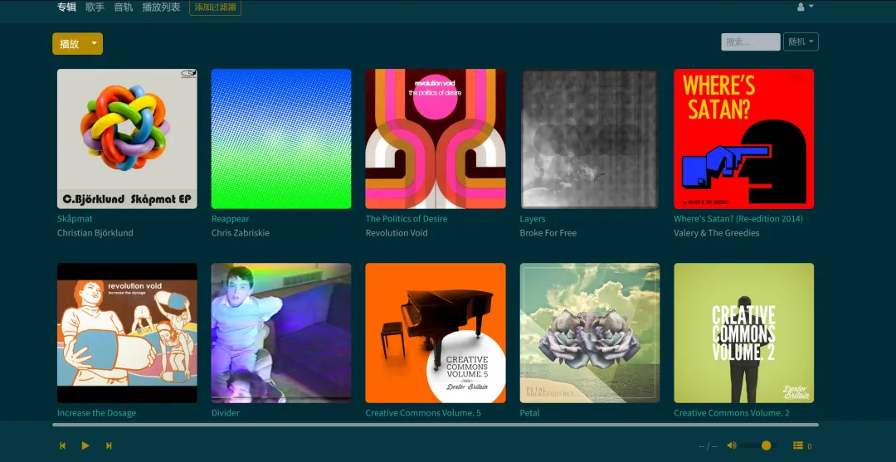The height and width of the screenshot is (462, 896).
Task: Click the track progress bar
Action: click(436, 425)
